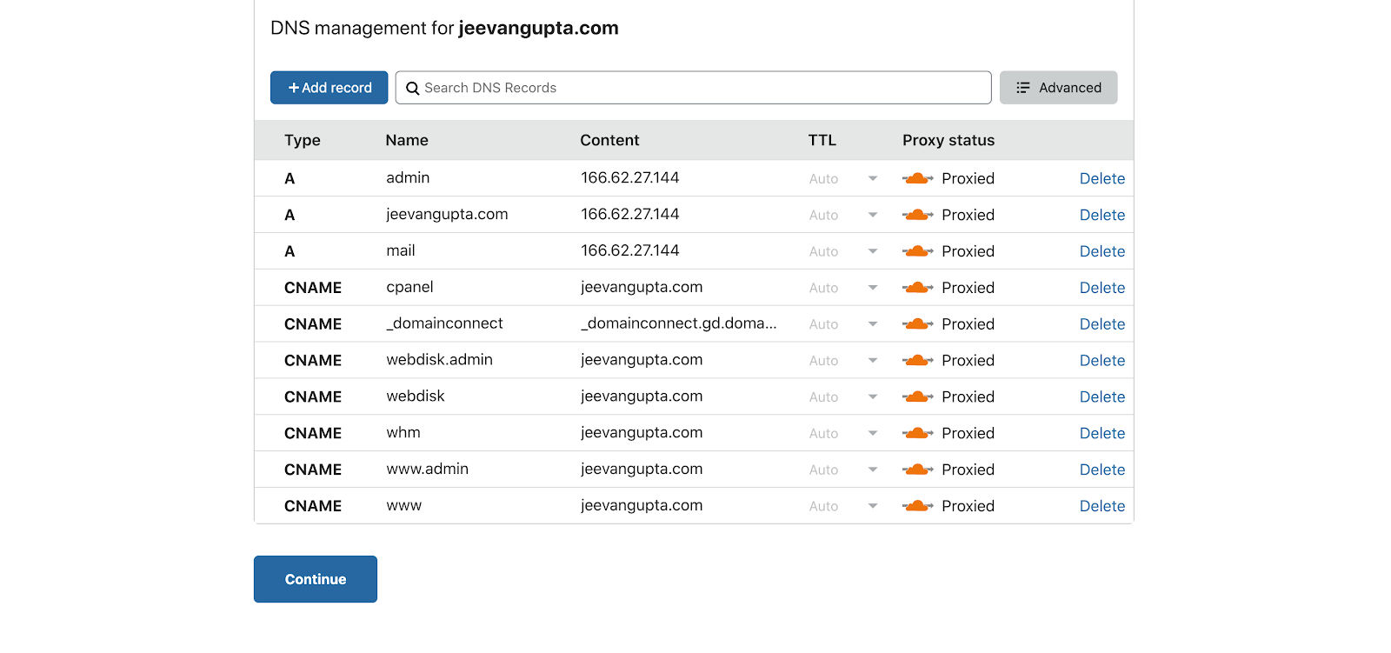Delete the admin A record
The height and width of the screenshot is (653, 1391).
click(x=1102, y=178)
